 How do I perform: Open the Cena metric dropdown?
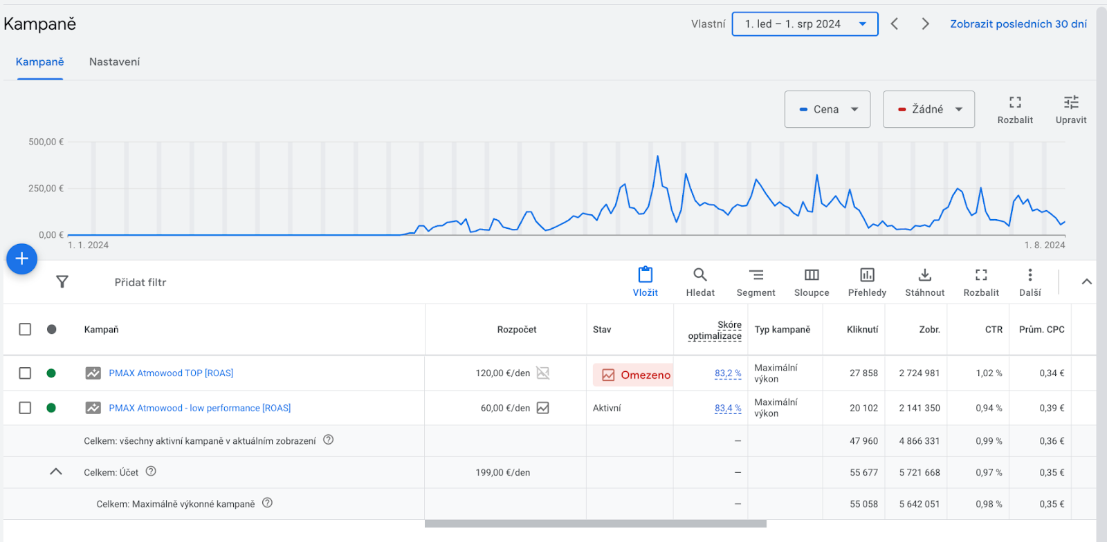(x=827, y=109)
